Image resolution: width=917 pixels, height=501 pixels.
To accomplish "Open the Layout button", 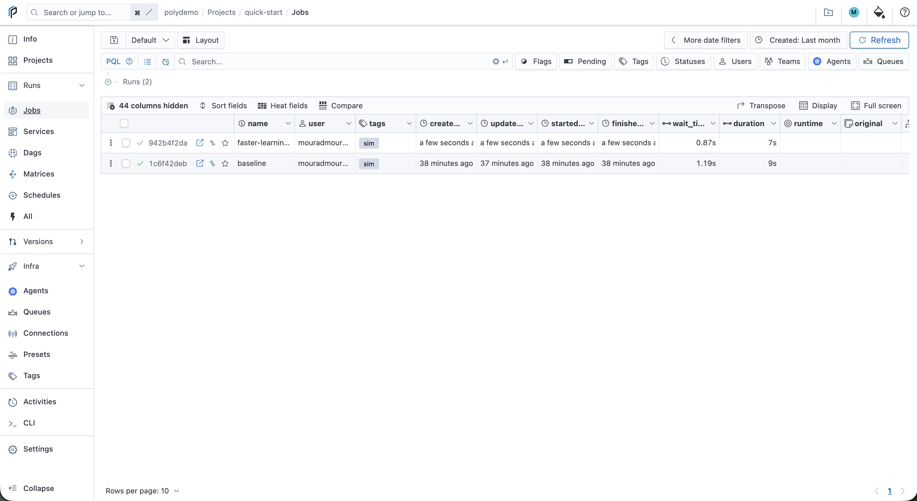I will (x=201, y=40).
